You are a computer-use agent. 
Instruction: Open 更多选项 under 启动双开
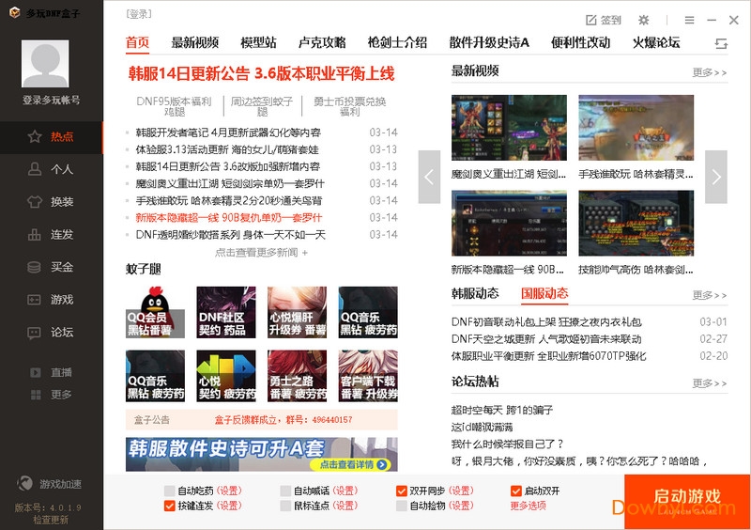click(528, 506)
